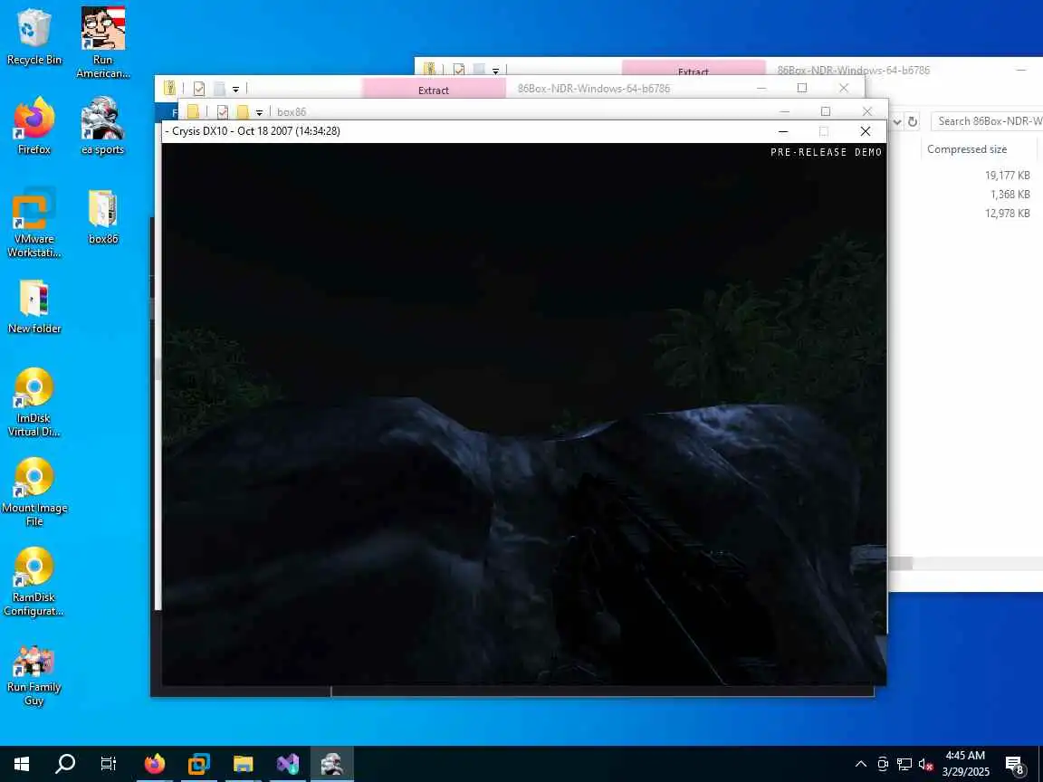Image resolution: width=1043 pixels, height=782 pixels.
Task: Open the Meet Now tray icon
Action: pos(883,763)
